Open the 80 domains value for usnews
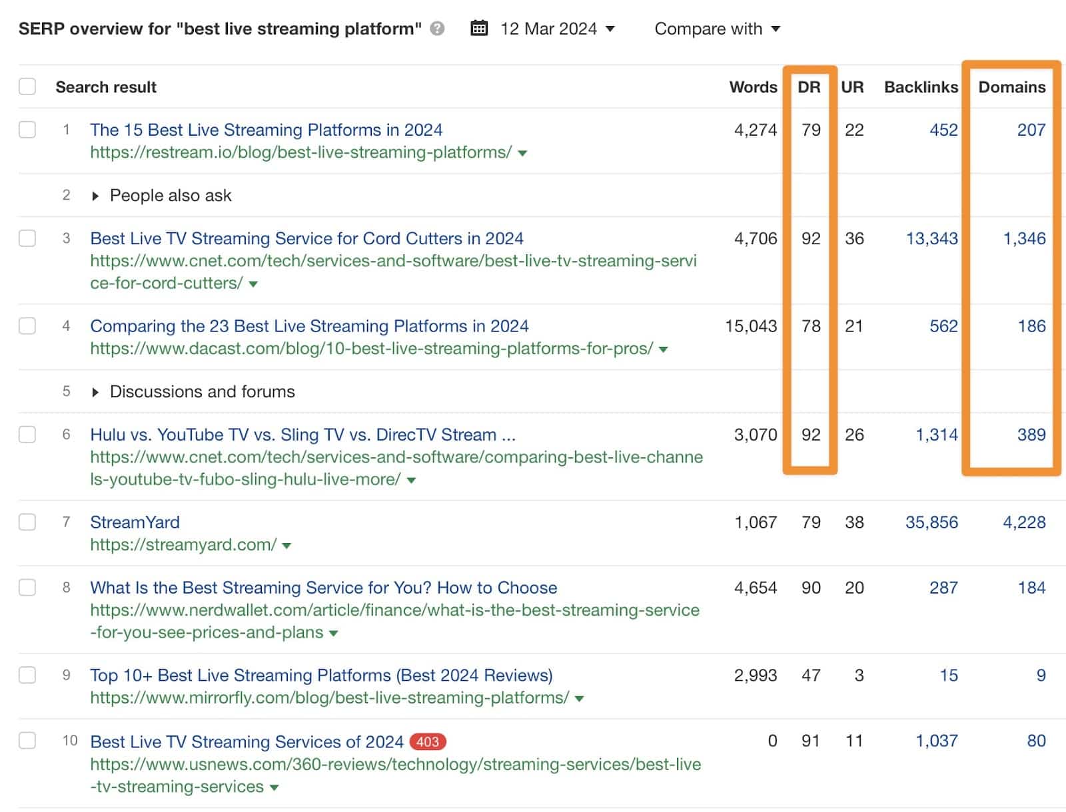 coord(1036,741)
